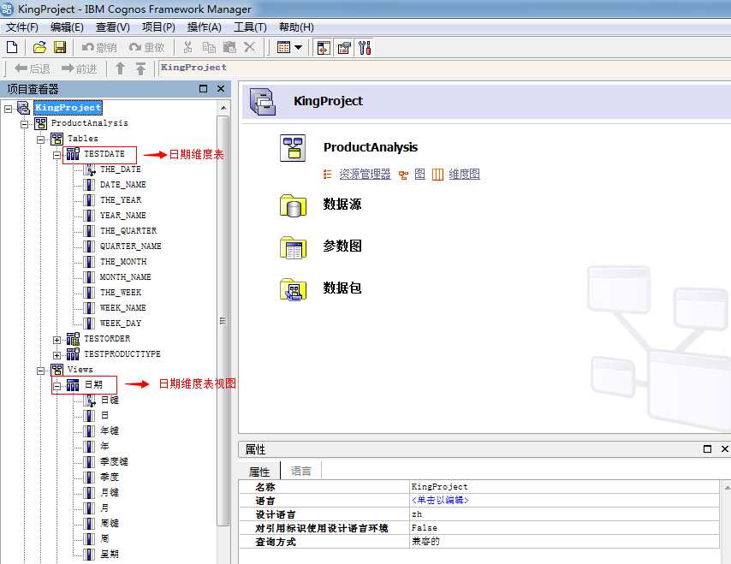Image resolution: width=731 pixels, height=564 pixels.
Task: Click the KingProject path address field
Action: coord(443,68)
